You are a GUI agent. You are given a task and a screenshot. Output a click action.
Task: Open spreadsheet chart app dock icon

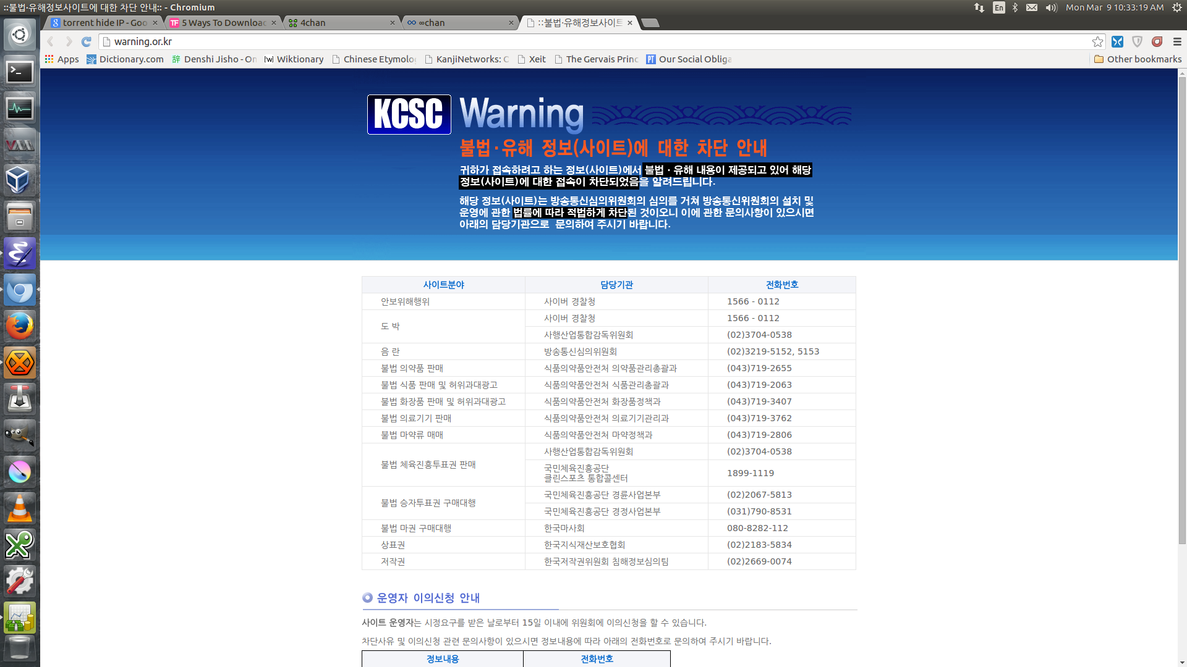click(20, 618)
